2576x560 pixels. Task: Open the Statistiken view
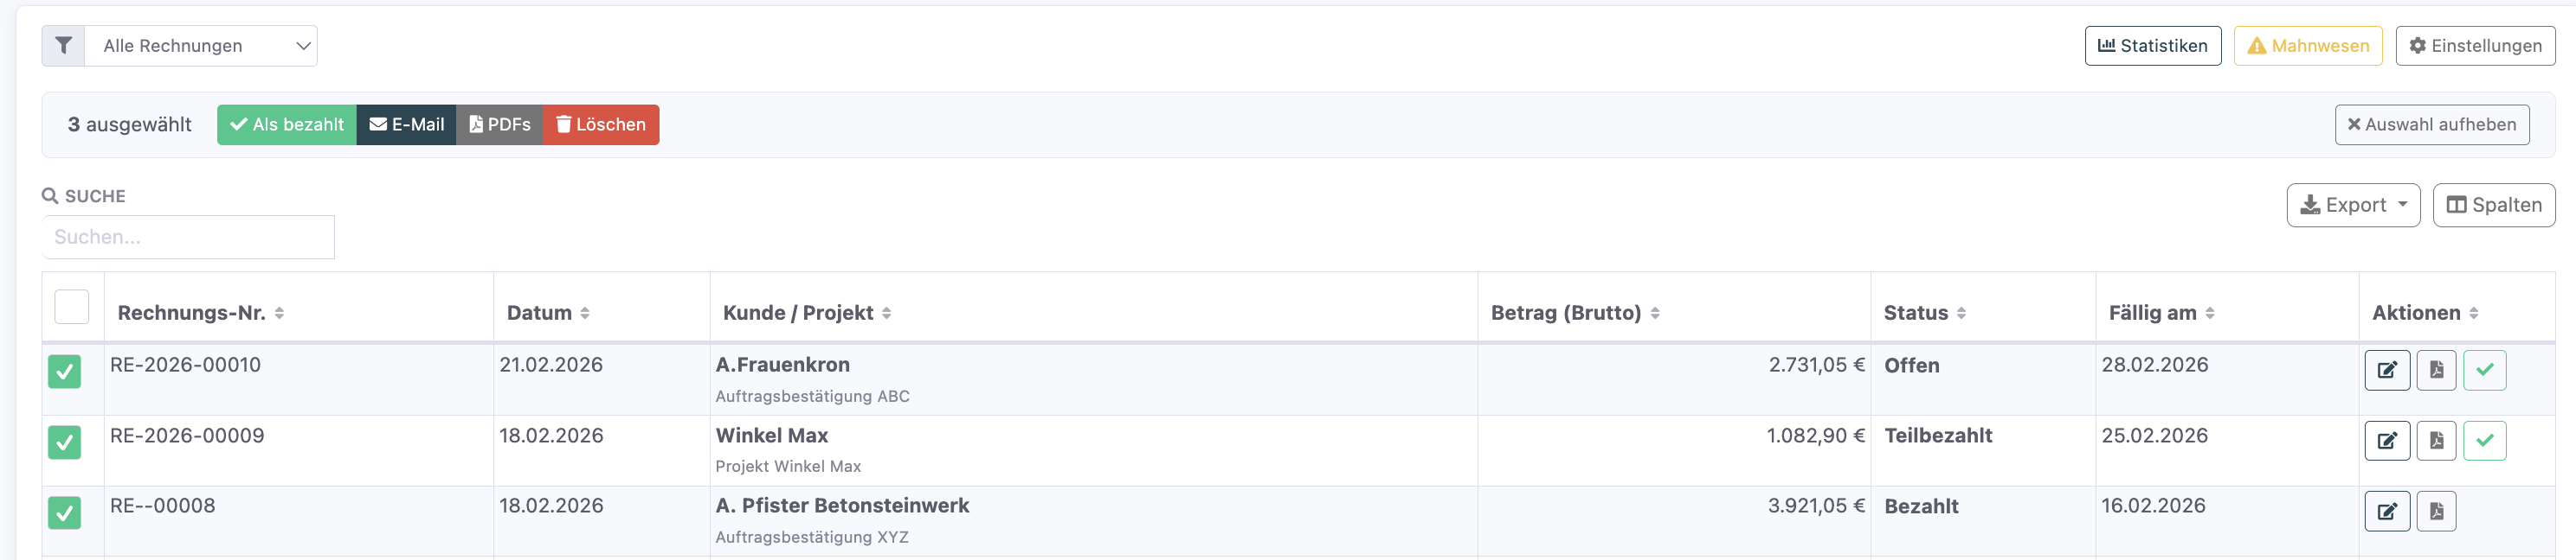[2152, 46]
